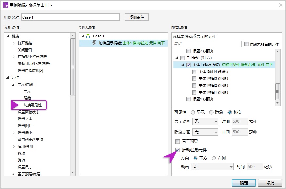Expand the 在框架中打开链接 node

coord(14,57)
